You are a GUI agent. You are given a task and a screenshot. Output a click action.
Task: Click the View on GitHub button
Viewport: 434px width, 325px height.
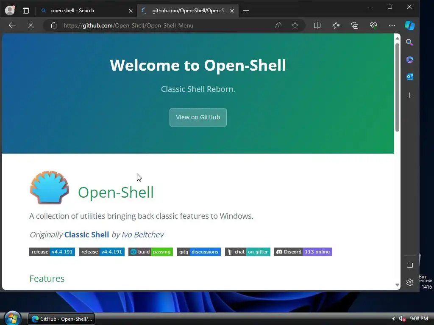point(198,117)
